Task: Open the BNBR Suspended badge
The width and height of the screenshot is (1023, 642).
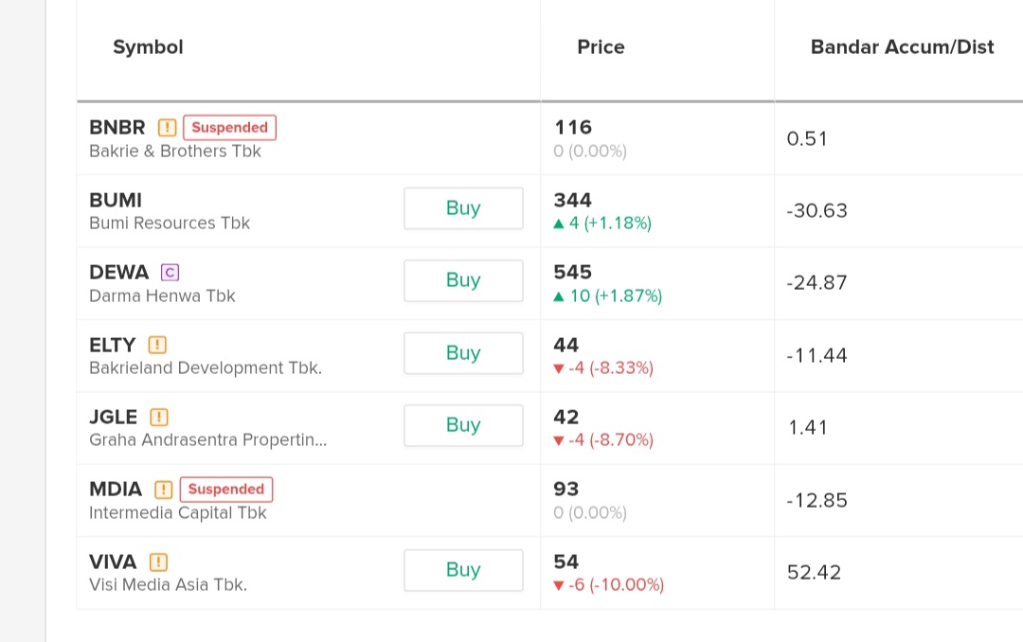Action: [229, 128]
